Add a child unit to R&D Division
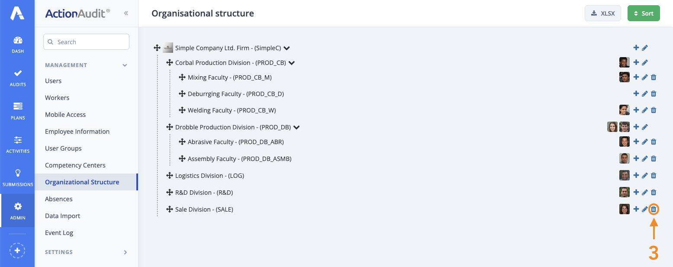Screen dimensions: 673x267 point(636,192)
